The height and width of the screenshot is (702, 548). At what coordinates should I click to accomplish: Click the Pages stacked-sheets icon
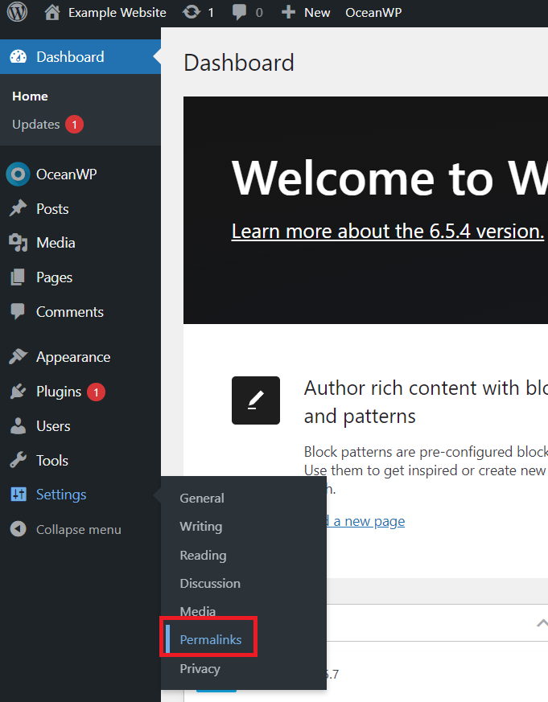[18, 277]
